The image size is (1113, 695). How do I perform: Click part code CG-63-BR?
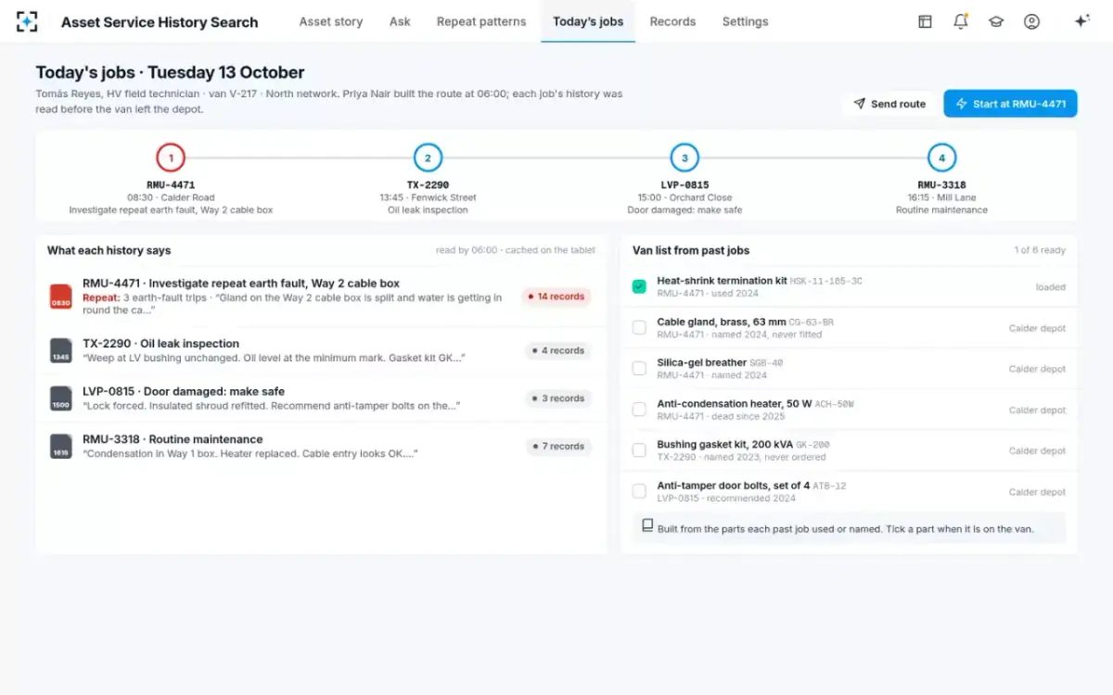pos(811,322)
